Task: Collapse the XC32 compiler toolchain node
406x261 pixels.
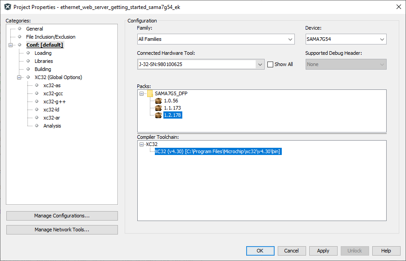Action: point(141,145)
